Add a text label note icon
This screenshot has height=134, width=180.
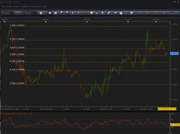[92, 13]
